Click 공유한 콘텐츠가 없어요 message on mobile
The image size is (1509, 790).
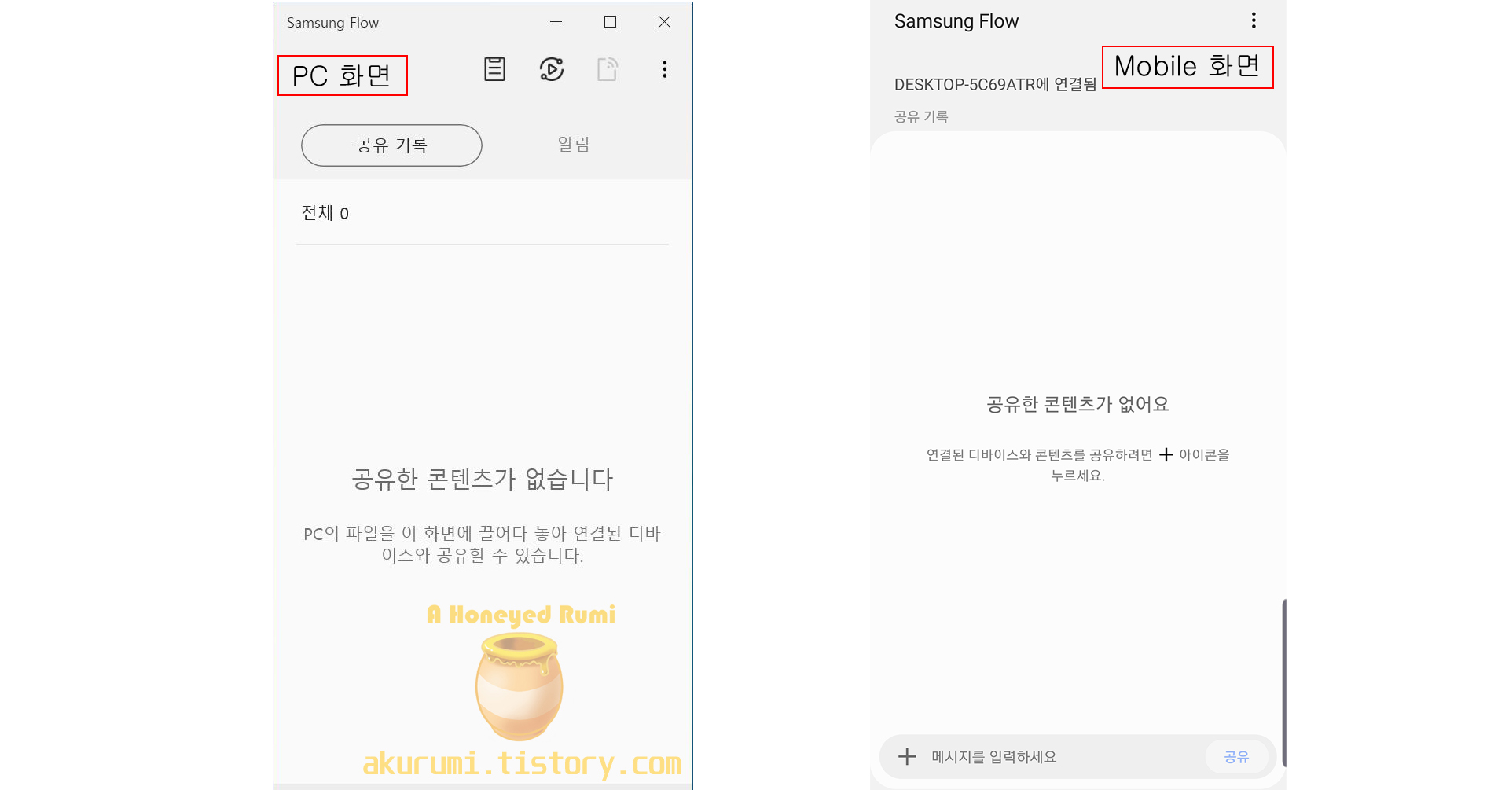pos(1078,404)
